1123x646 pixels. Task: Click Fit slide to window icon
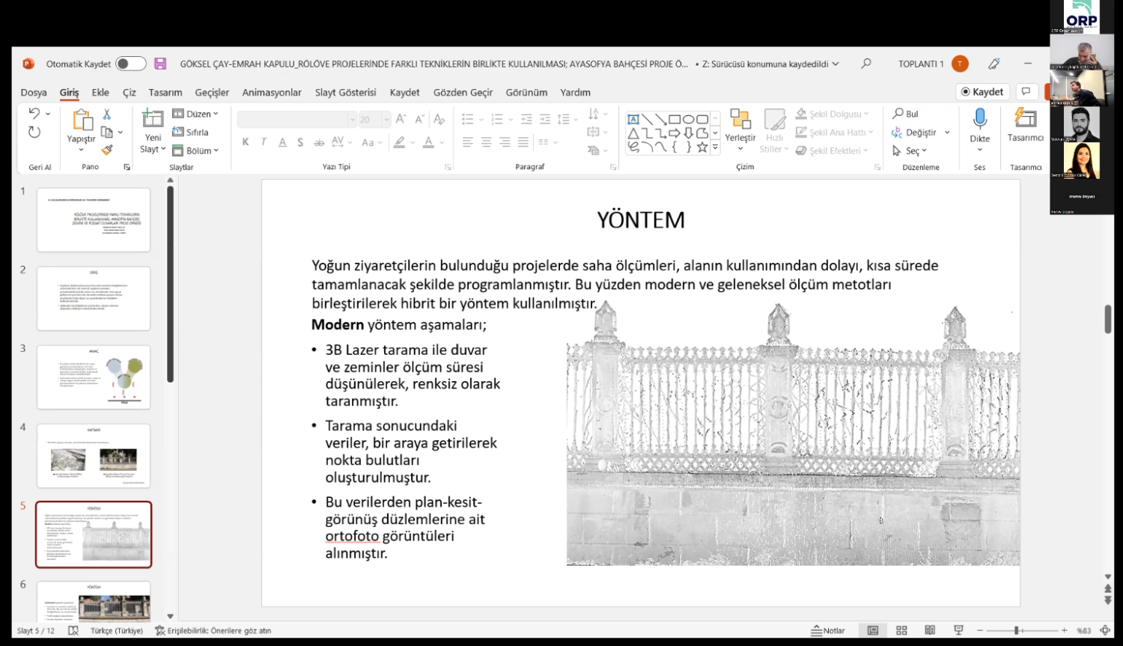1105,630
